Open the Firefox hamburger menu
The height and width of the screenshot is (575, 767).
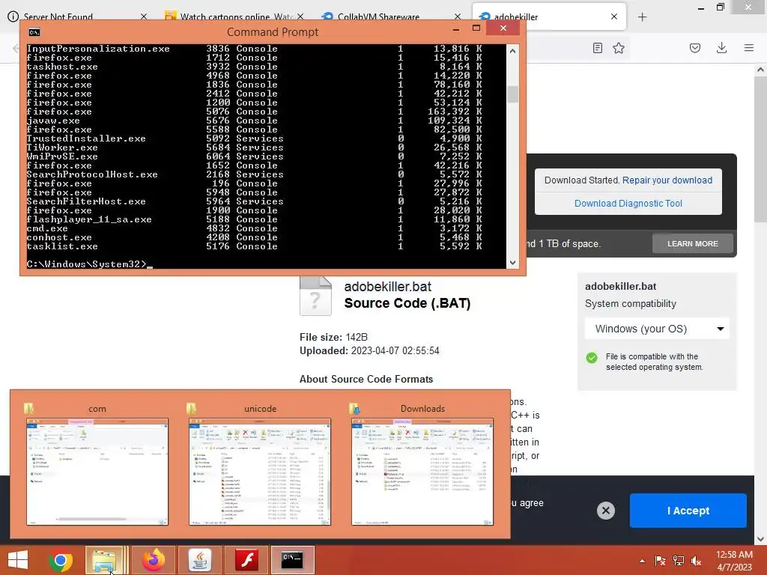tap(749, 48)
